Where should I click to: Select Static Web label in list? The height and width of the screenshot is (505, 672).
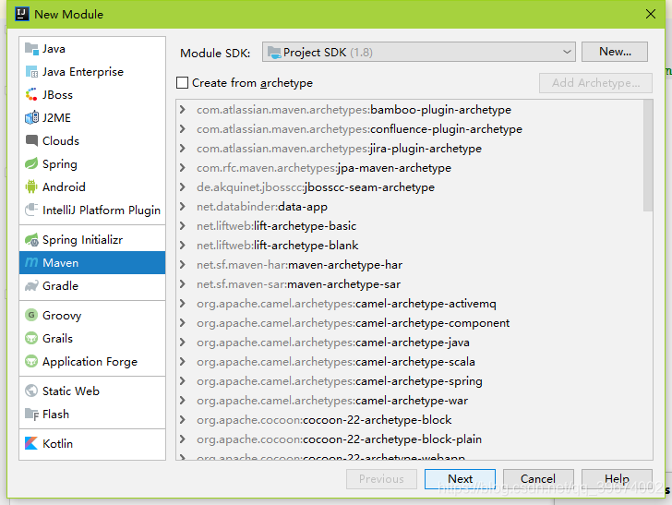71,391
